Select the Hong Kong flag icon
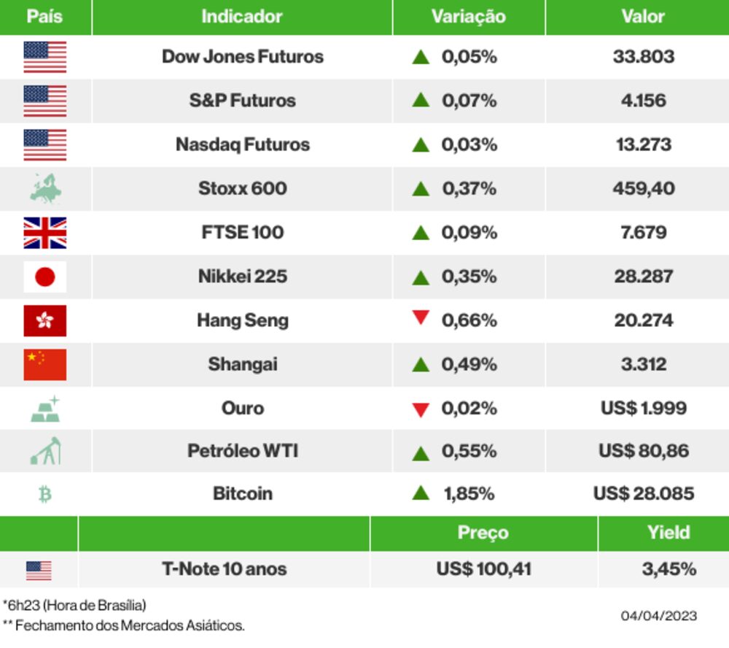 pyautogui.click(x=44, y=320)
